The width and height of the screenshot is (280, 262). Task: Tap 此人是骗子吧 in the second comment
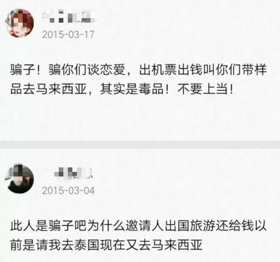click(48, 226)
